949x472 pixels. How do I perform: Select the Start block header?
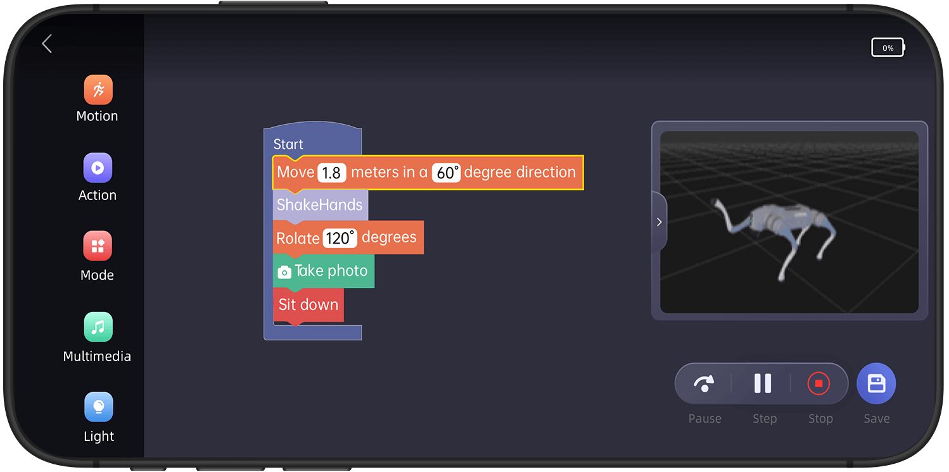tap(289, 144)
